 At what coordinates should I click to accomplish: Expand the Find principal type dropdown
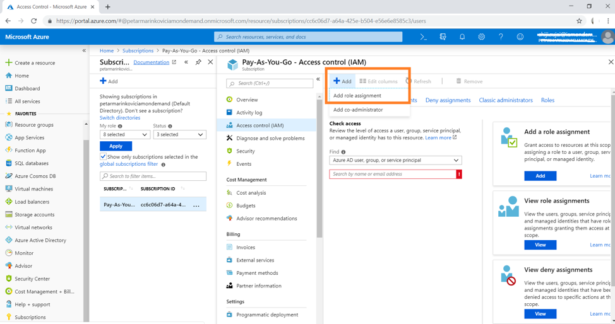point(395,160)
